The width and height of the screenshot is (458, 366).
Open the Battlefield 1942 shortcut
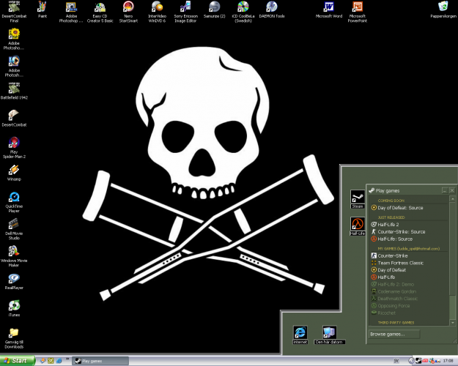click(x=14, y=88)
